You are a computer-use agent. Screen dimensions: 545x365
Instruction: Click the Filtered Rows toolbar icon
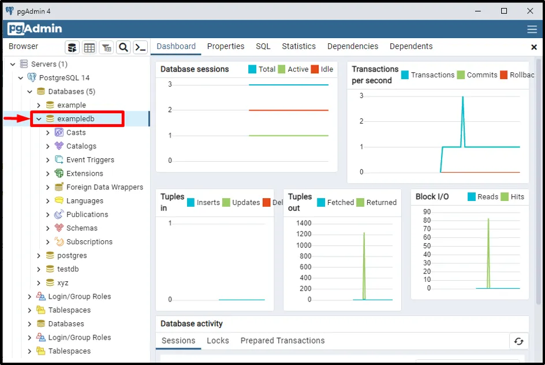pos(106,47)
